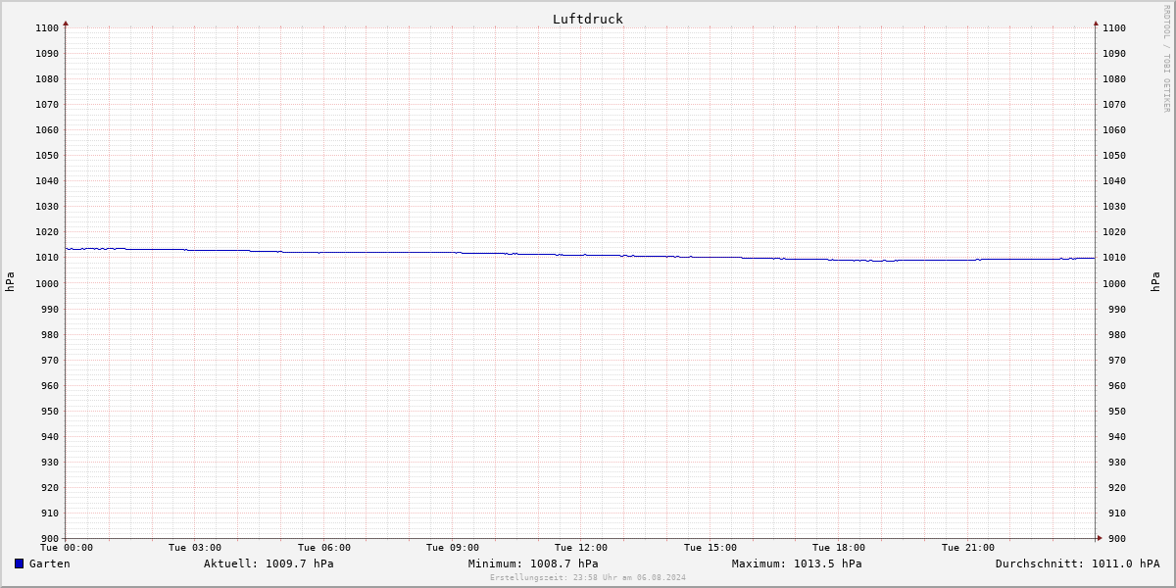
Task: Click the "1010" label on the left axis
Action: pyautogui.click(x=47, y=258)
